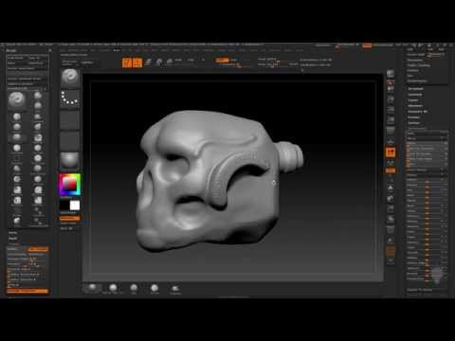The height and width of the screenshot is (341, 455).
Task: Activate the Scale transform icon on top shelf
Action: tap(159, 63)
